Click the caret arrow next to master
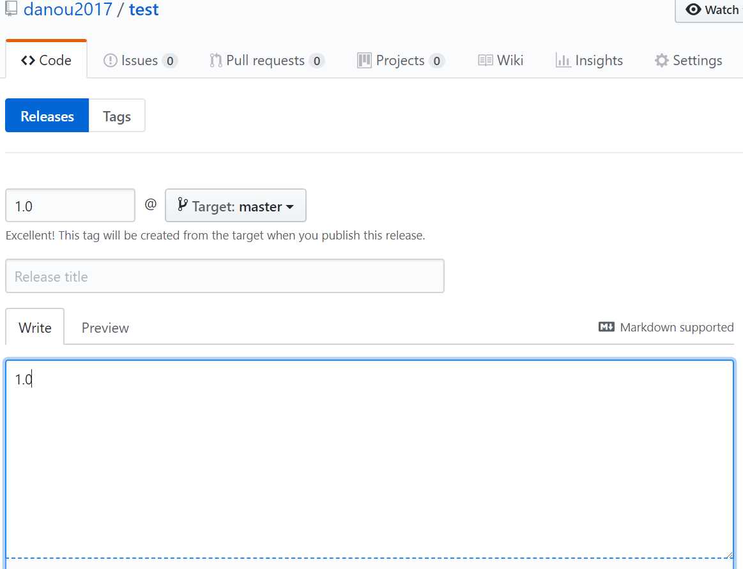 point(289,207)
